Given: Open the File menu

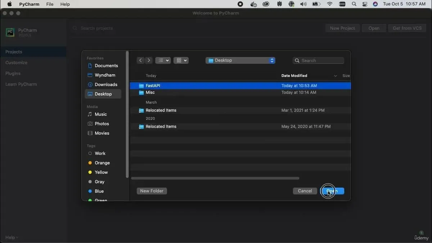Looking at the screenshot, I should 50,4.
